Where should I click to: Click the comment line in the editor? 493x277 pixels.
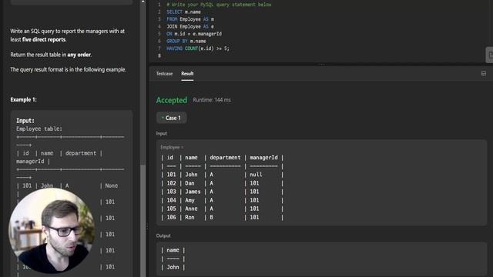pos(219,5)
